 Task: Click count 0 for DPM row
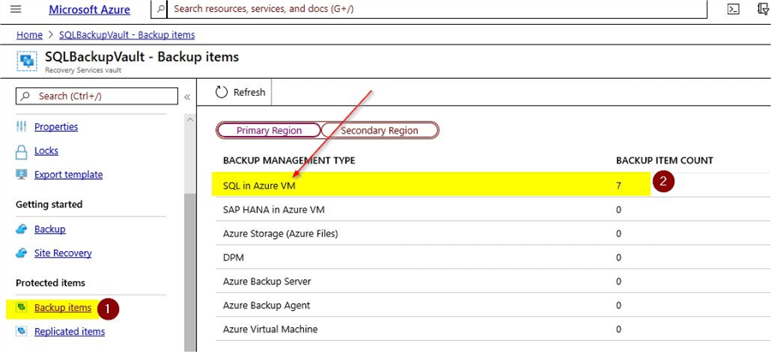(x=619, y=258)
